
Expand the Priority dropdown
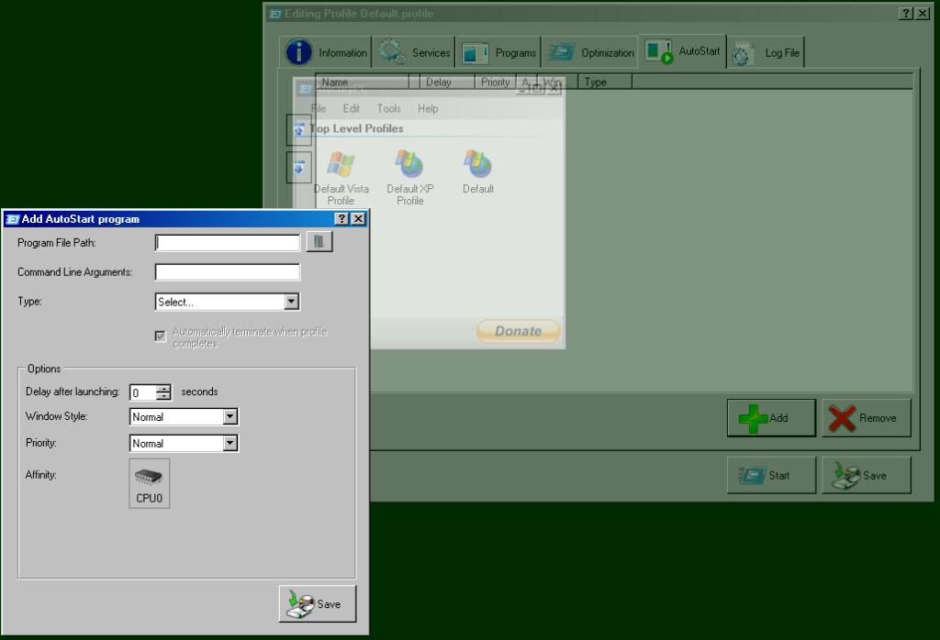pyautogui.click(x=229, y=444)
